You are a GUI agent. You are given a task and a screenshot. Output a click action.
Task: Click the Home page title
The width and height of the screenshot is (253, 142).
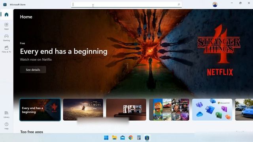click(x=26, y=17)
